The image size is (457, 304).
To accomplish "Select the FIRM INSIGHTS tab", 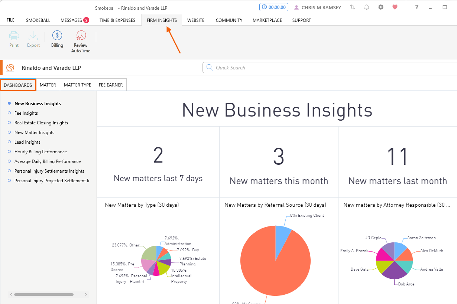I will click(162, 20).
